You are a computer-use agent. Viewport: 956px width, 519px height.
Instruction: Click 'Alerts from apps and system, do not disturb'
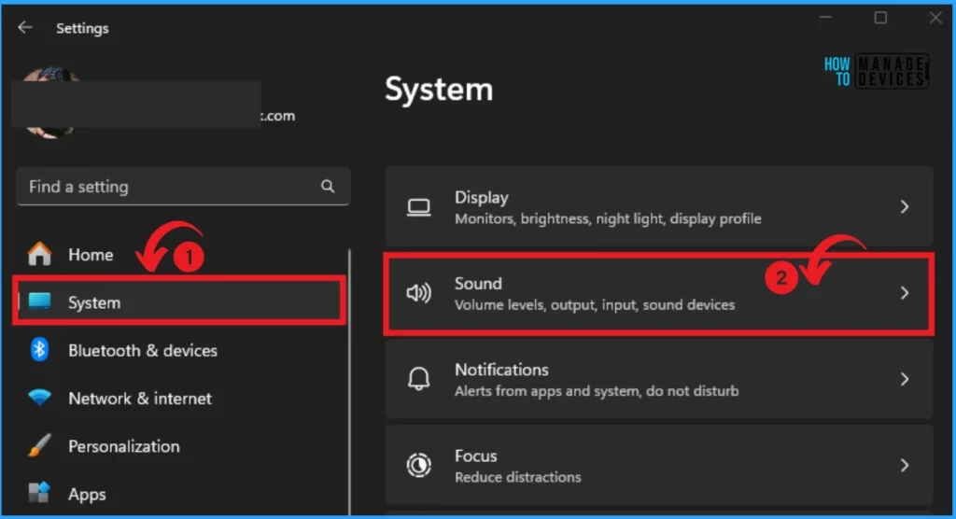click(597, 390)
